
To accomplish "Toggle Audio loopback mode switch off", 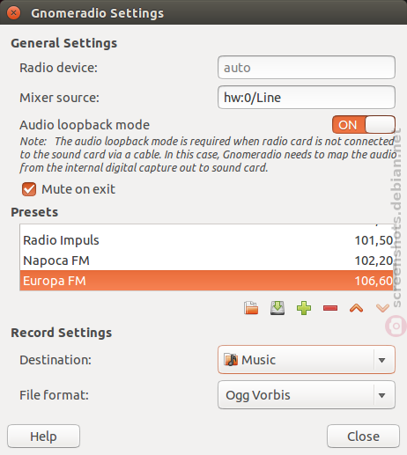I will click(364, 125).
